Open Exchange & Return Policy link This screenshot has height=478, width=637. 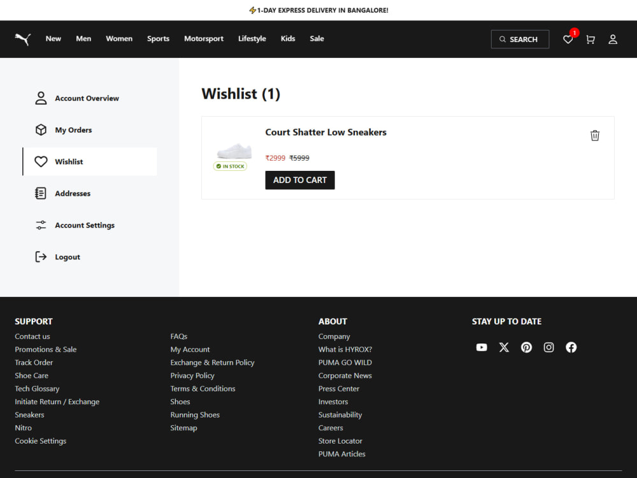pos(213,362)
